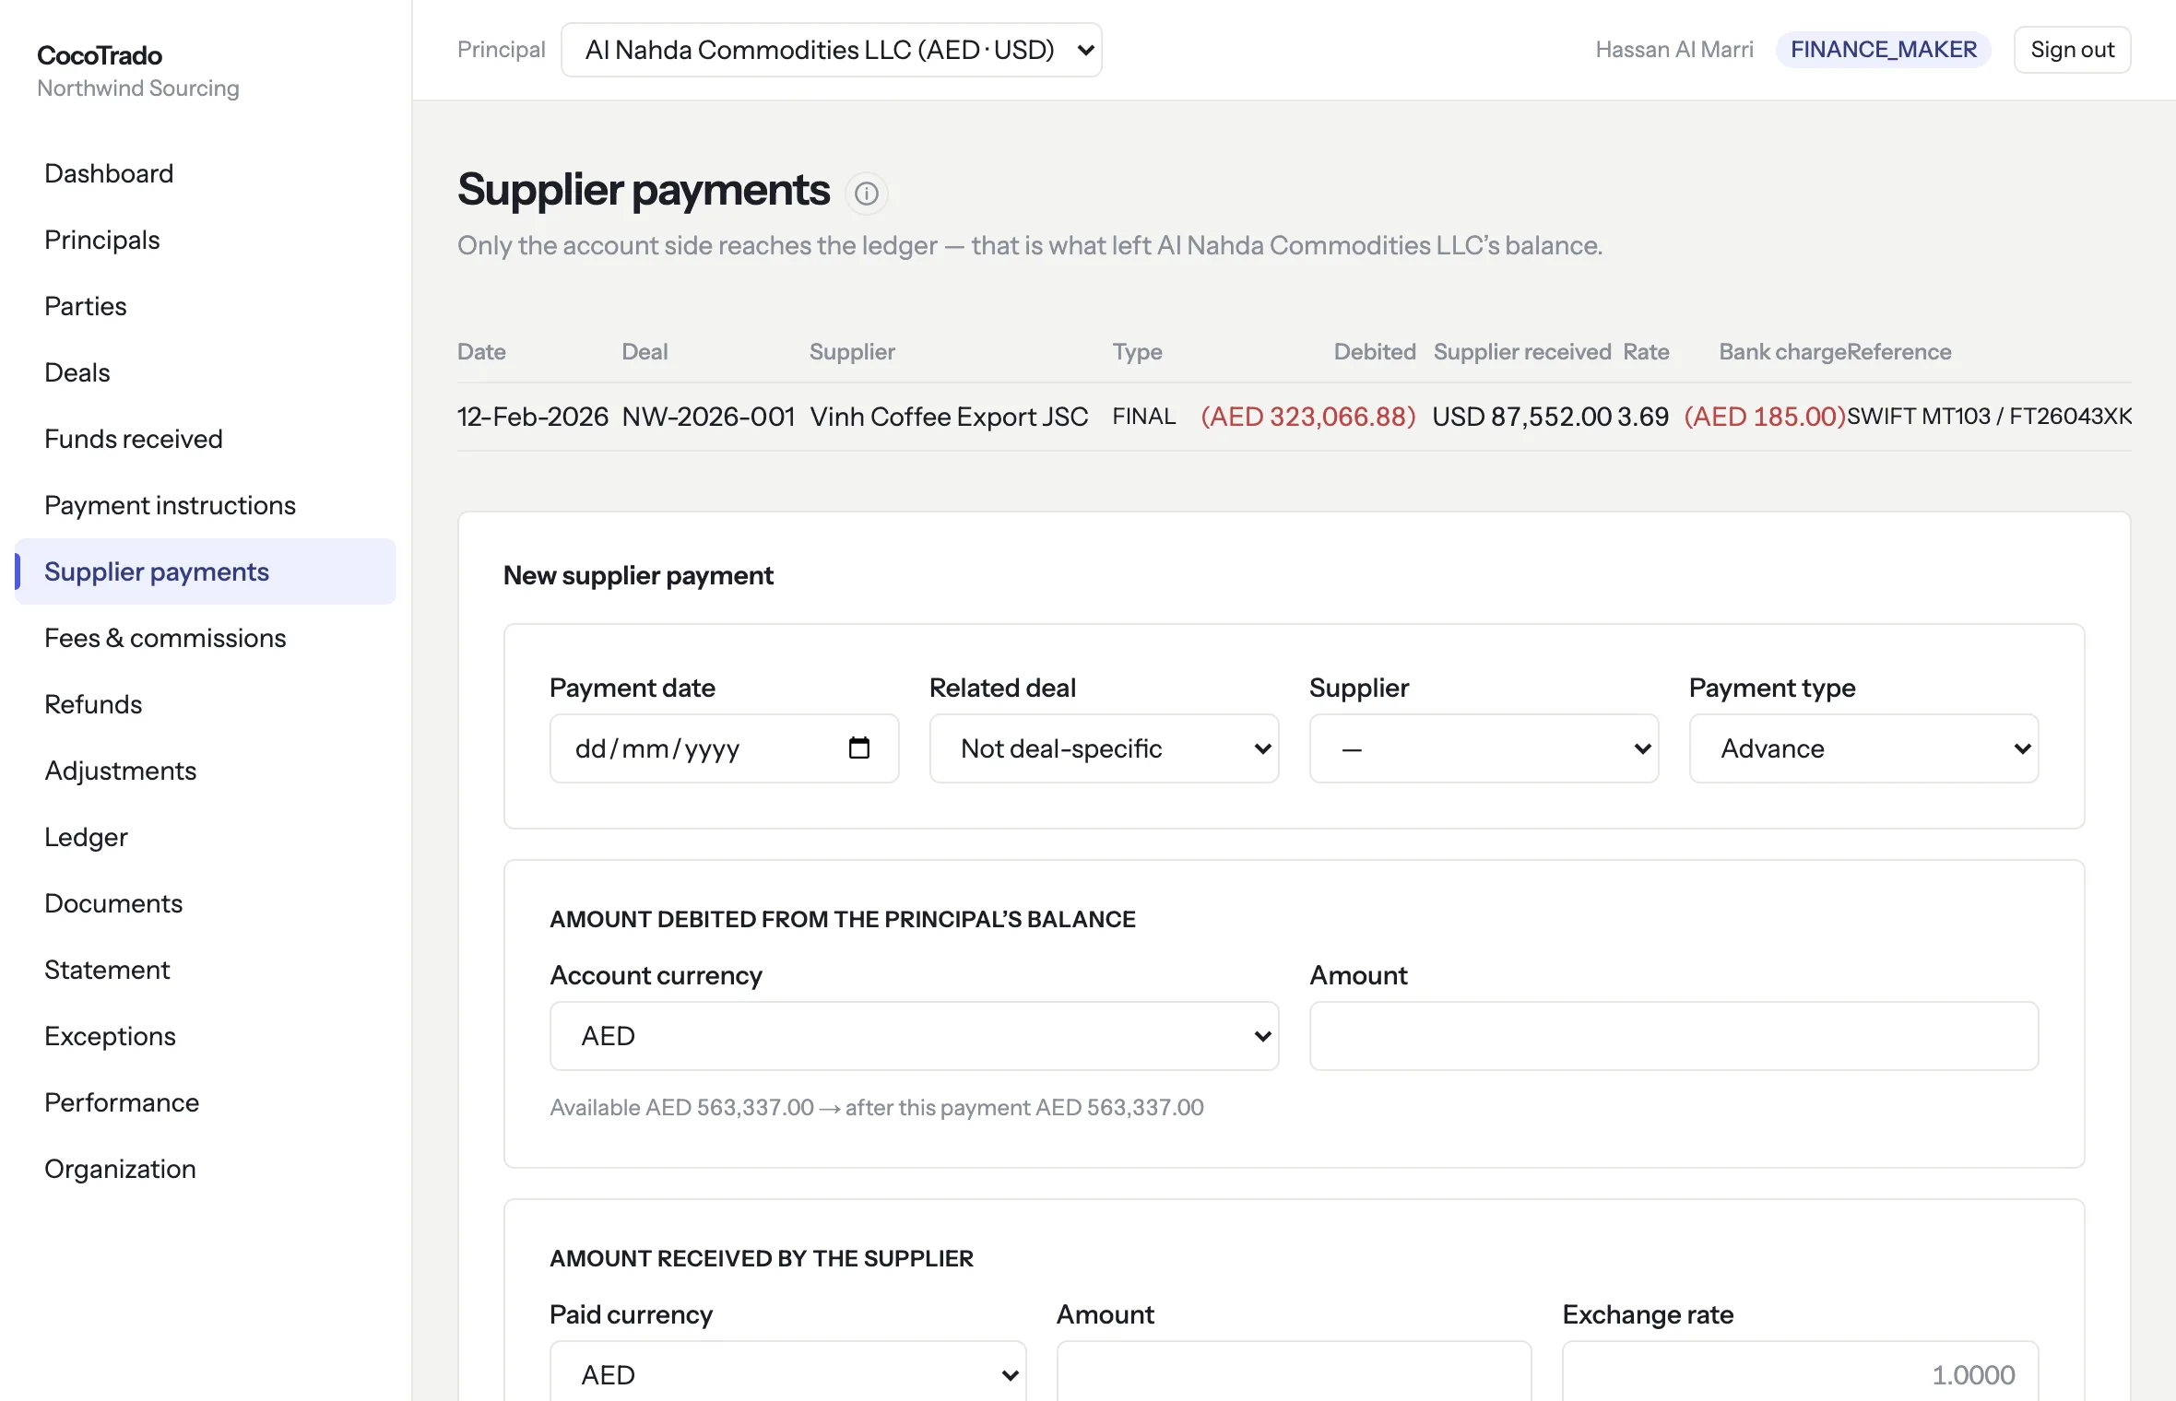
Task: Click the info icon beside Supplier payments
Action: coord(866,194)
